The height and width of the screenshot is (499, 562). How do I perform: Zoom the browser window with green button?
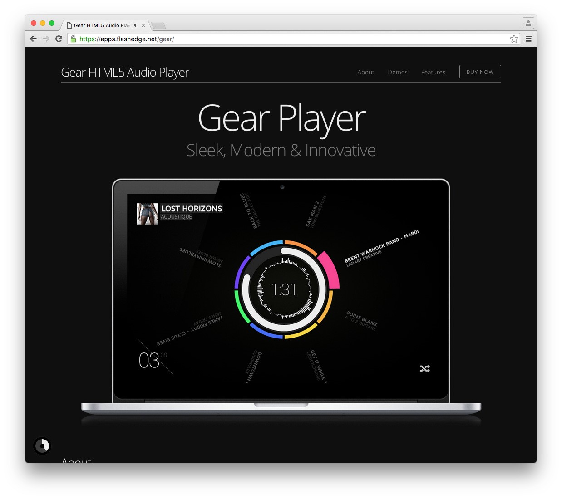[x=52, y=23]
